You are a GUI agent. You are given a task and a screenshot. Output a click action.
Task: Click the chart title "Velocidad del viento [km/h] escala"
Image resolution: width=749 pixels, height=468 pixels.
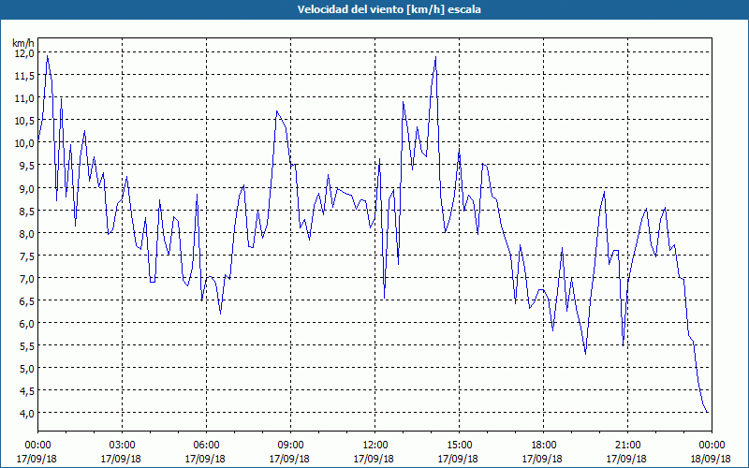(x=389, y=9)
